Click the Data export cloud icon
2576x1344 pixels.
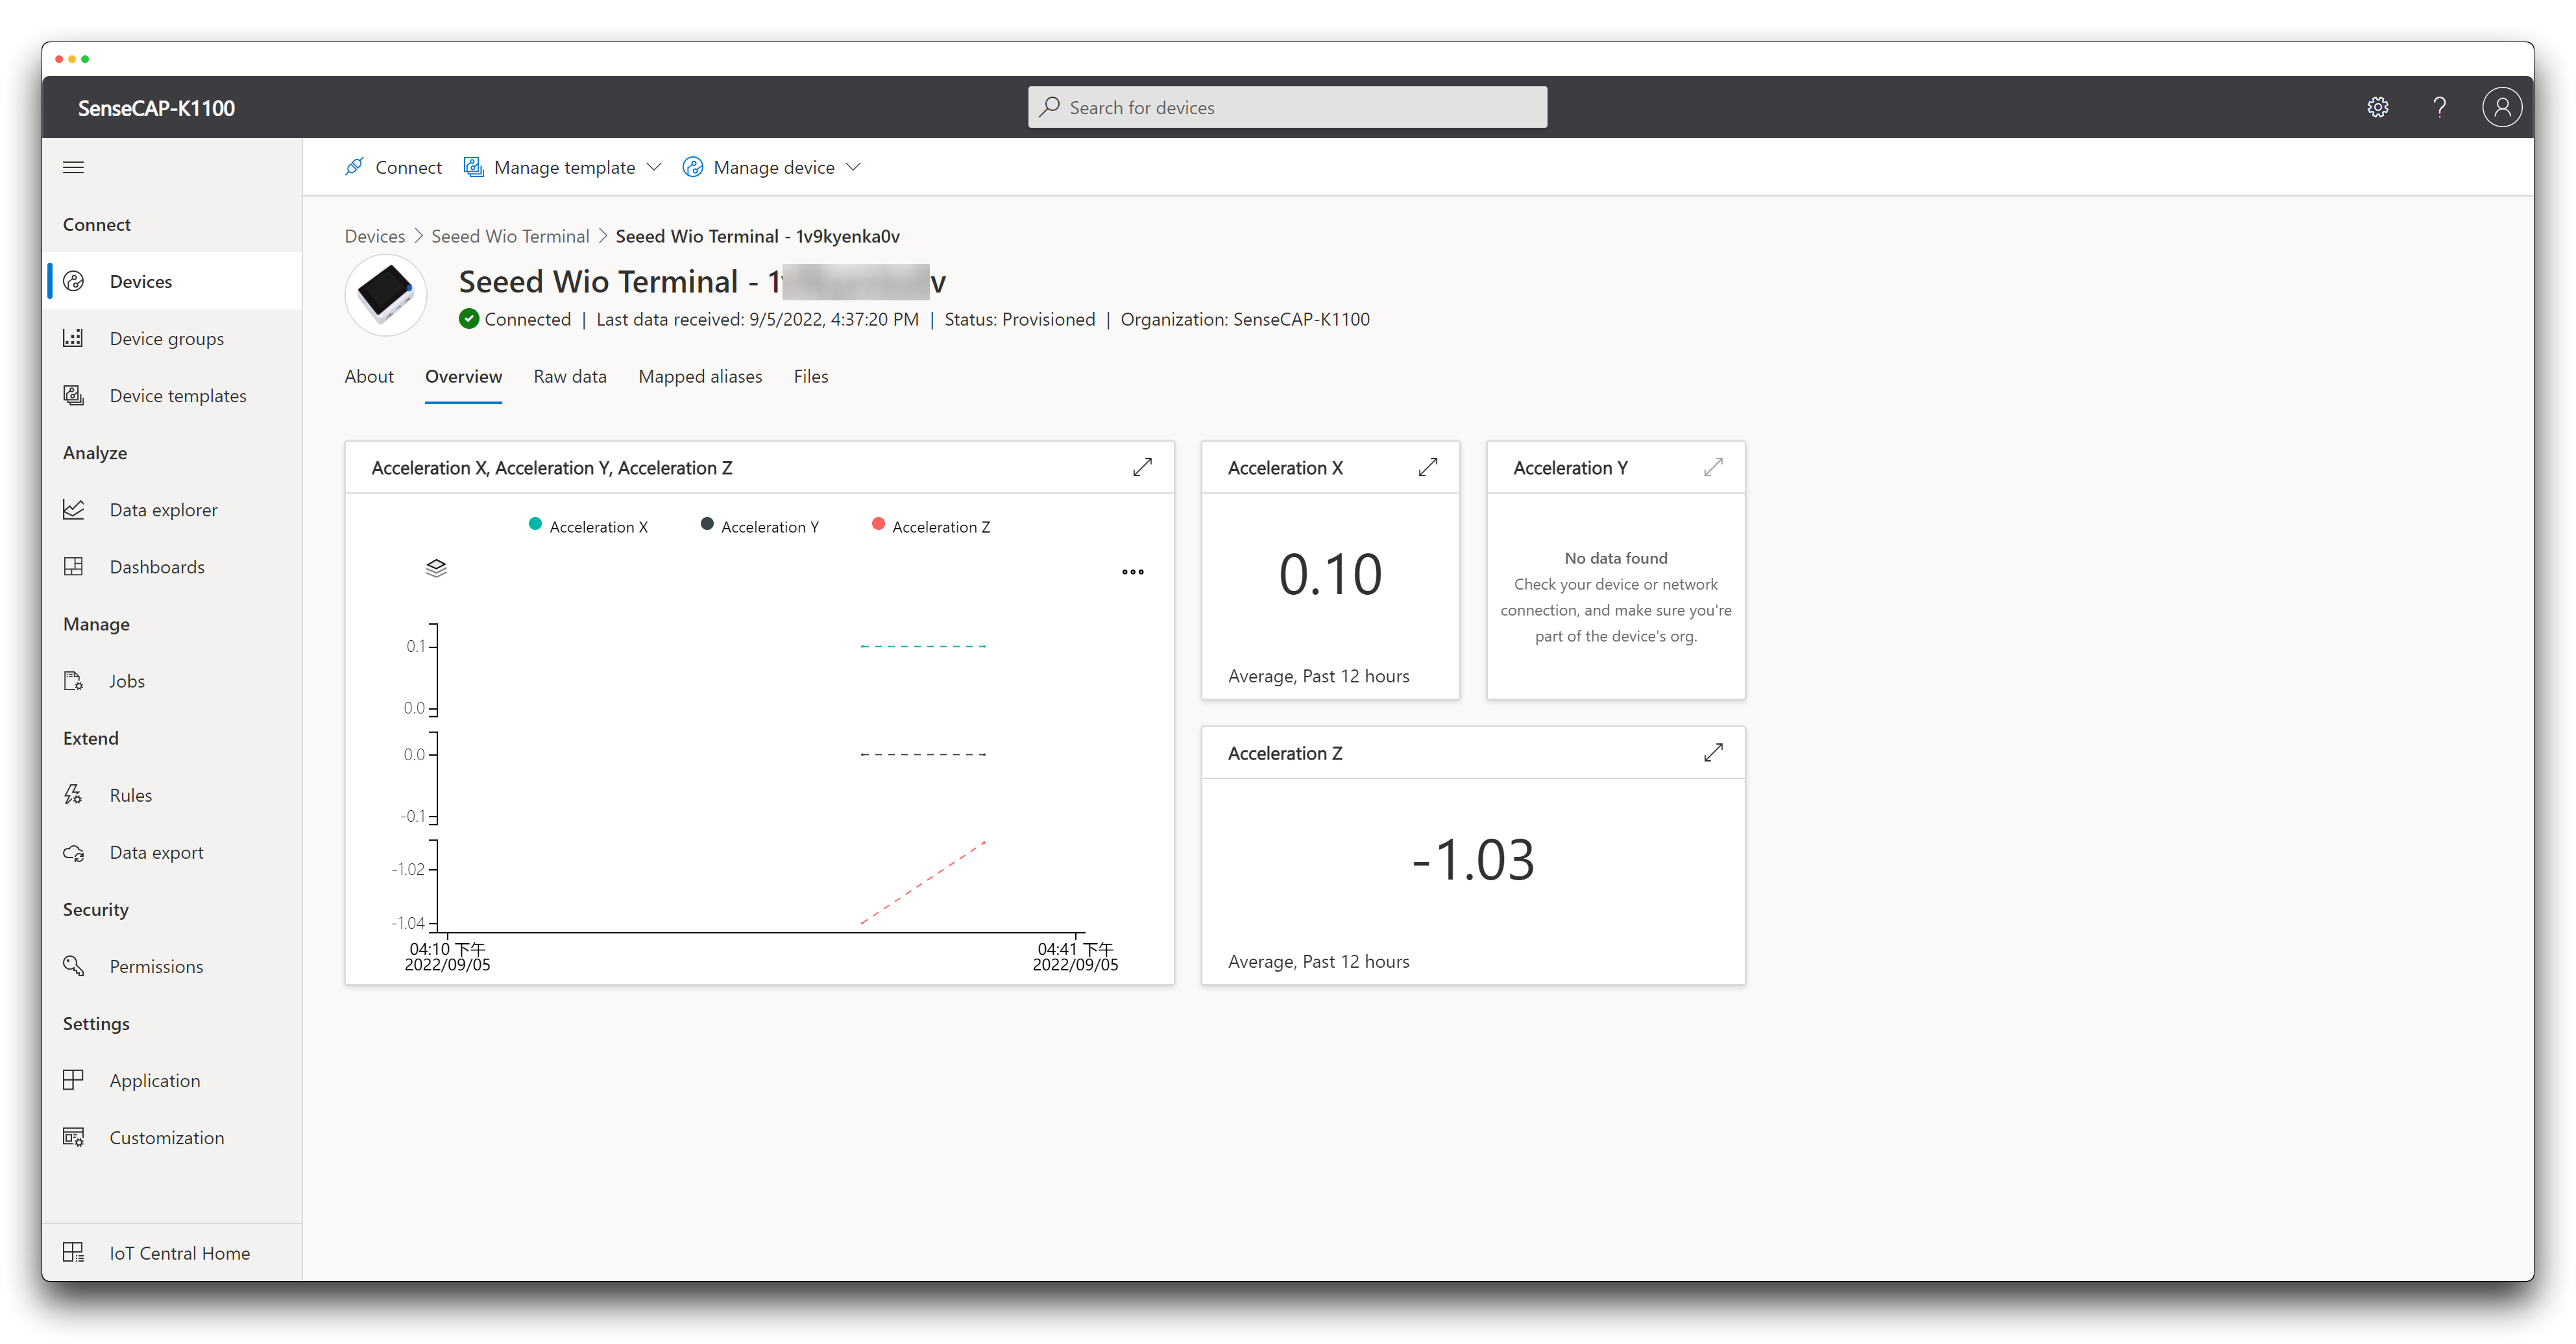coord(74,852)
